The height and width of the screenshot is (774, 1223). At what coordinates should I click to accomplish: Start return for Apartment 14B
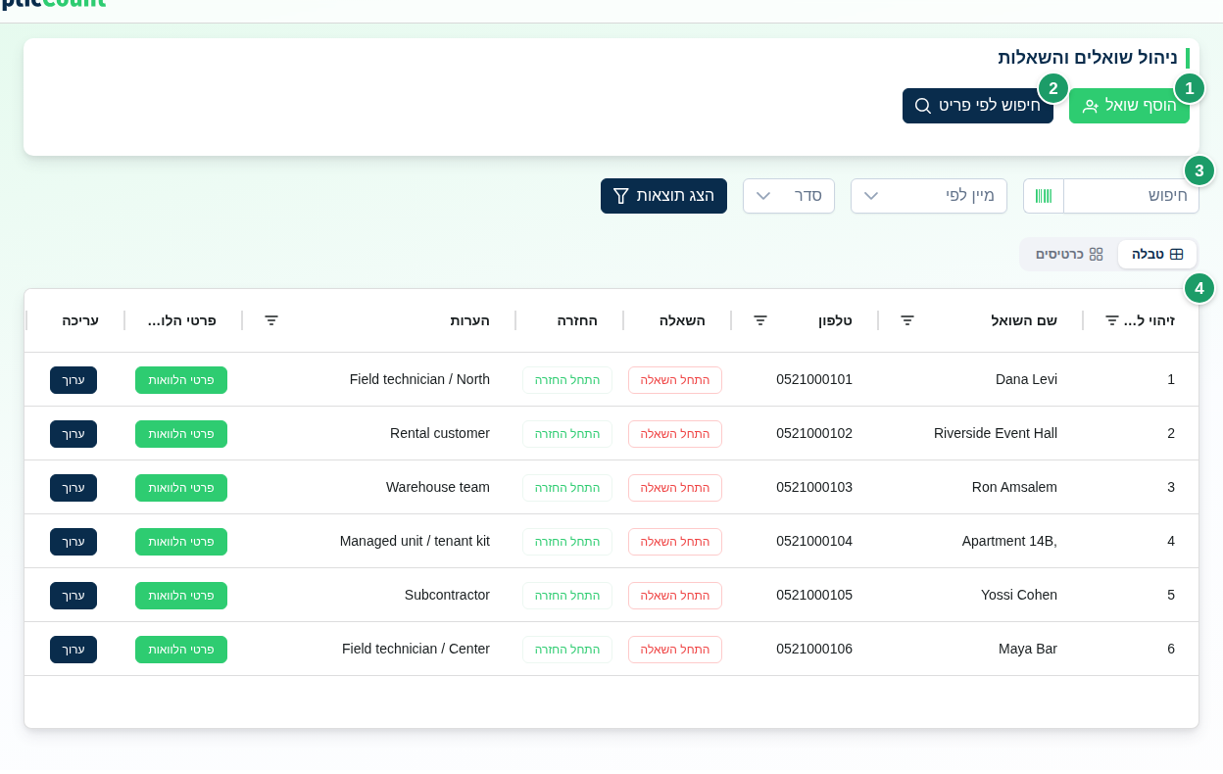(x=567, y=542)
